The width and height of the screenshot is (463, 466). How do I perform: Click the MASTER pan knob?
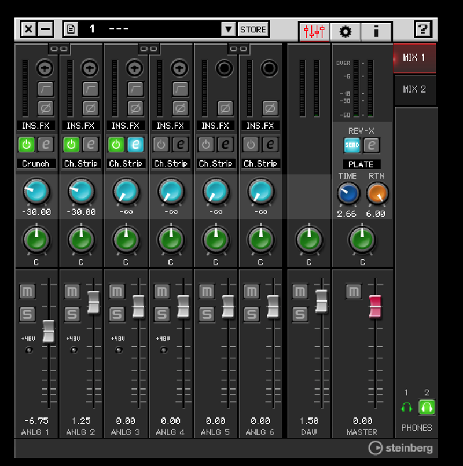click(362, 240)
